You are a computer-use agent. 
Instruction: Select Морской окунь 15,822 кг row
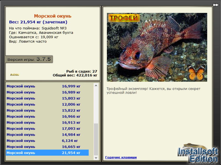click(47, 110)
